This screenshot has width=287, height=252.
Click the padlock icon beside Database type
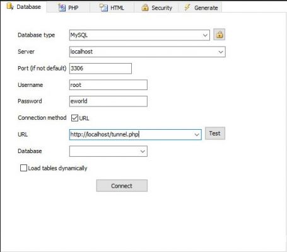pyautogui.click(x=220, y=35)
